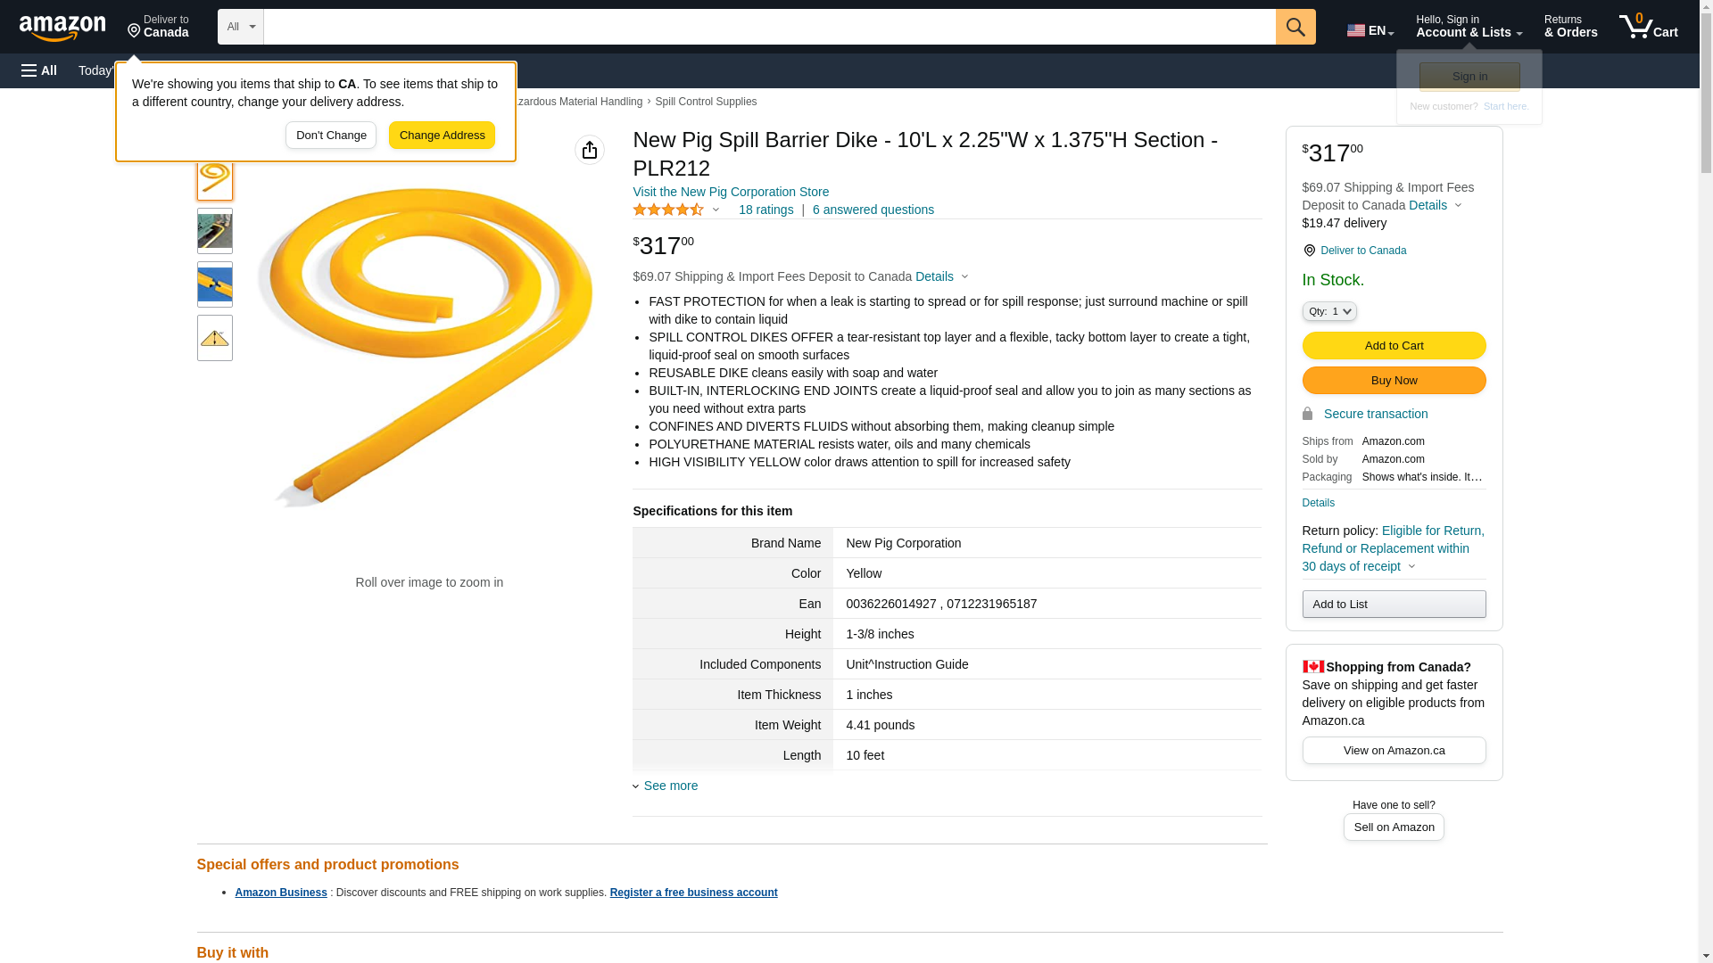Expand See more specifications

tap(670, 786)
